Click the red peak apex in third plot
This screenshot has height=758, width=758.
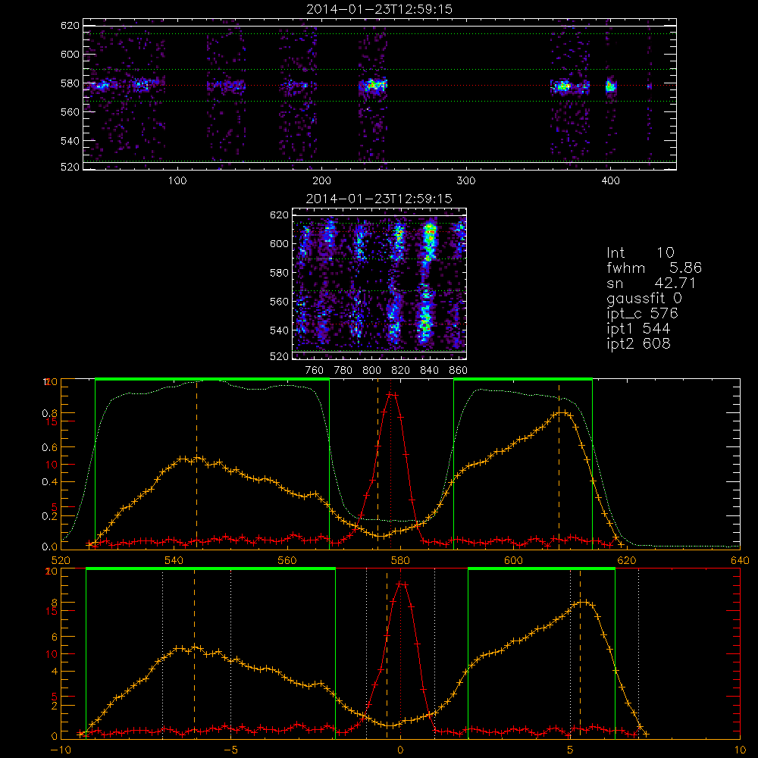392,394
